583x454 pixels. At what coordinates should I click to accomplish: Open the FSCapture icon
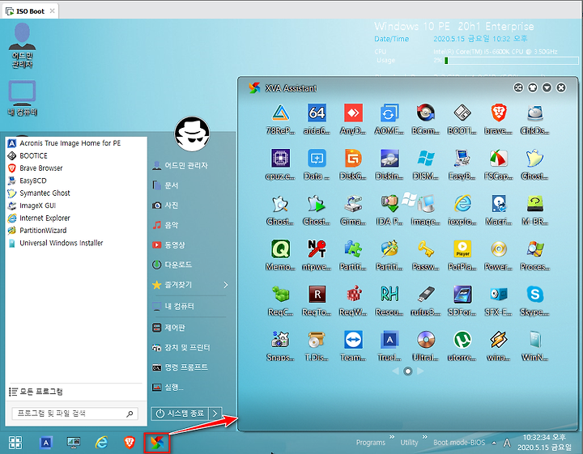click(498, 159)
